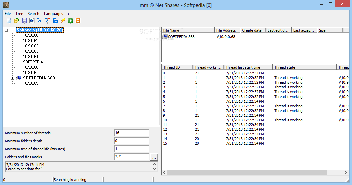Click the window Maximize button
Screen dimensions: 352x185
tap(330, 4)
